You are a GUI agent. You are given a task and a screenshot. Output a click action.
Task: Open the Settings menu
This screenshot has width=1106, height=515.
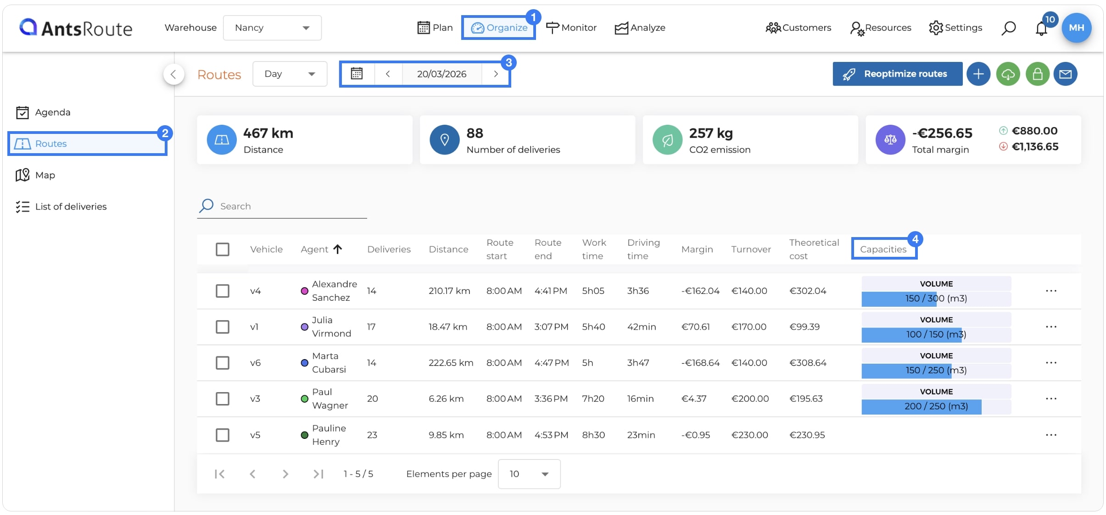[955, 28]
